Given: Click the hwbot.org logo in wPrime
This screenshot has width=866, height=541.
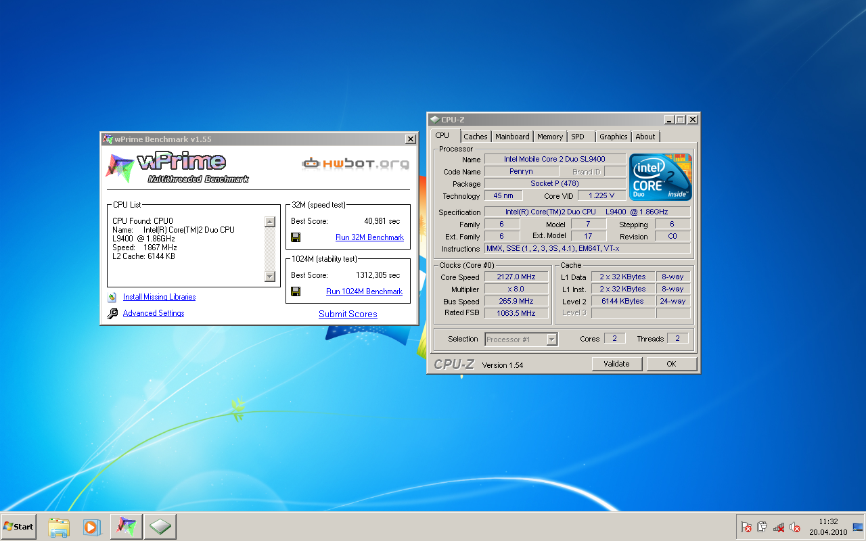Looking at the screenshot, I should [x=355, y=163].
